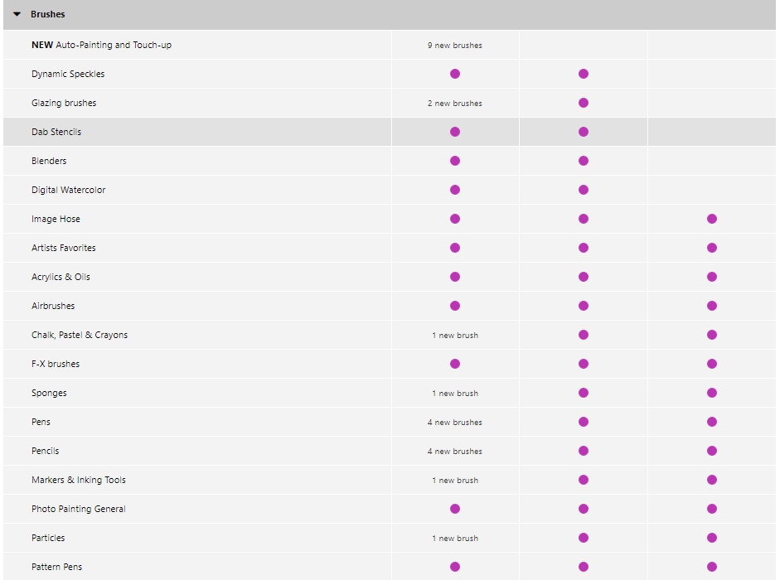Select the Acrylics & Oils row label
The image size is (780, 580).
(x=61, y=277)
